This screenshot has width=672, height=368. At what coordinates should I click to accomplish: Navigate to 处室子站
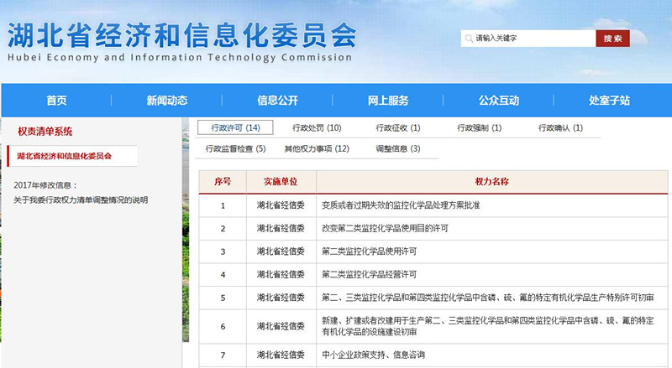coord(609,101)
